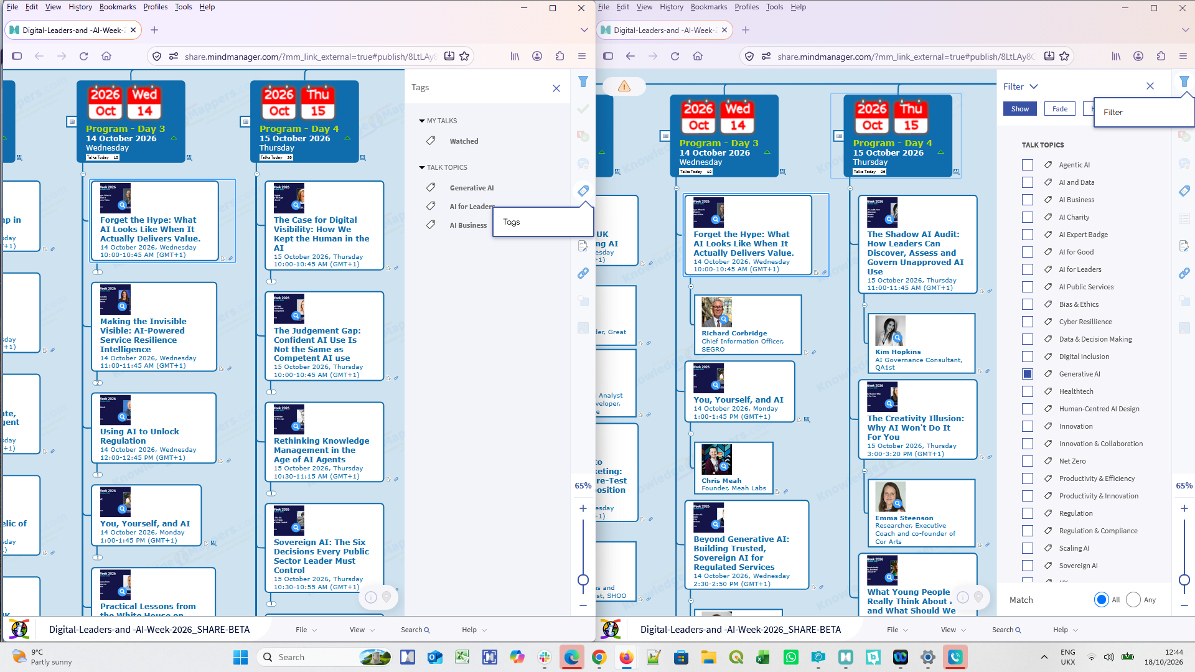Select the Any match radio button
Screen dimensions: 1195x672
tap(1133, 600)
